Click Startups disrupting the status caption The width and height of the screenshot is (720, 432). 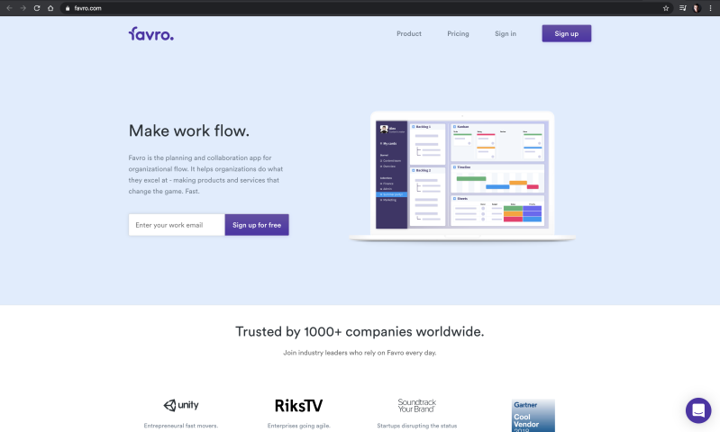417,426
